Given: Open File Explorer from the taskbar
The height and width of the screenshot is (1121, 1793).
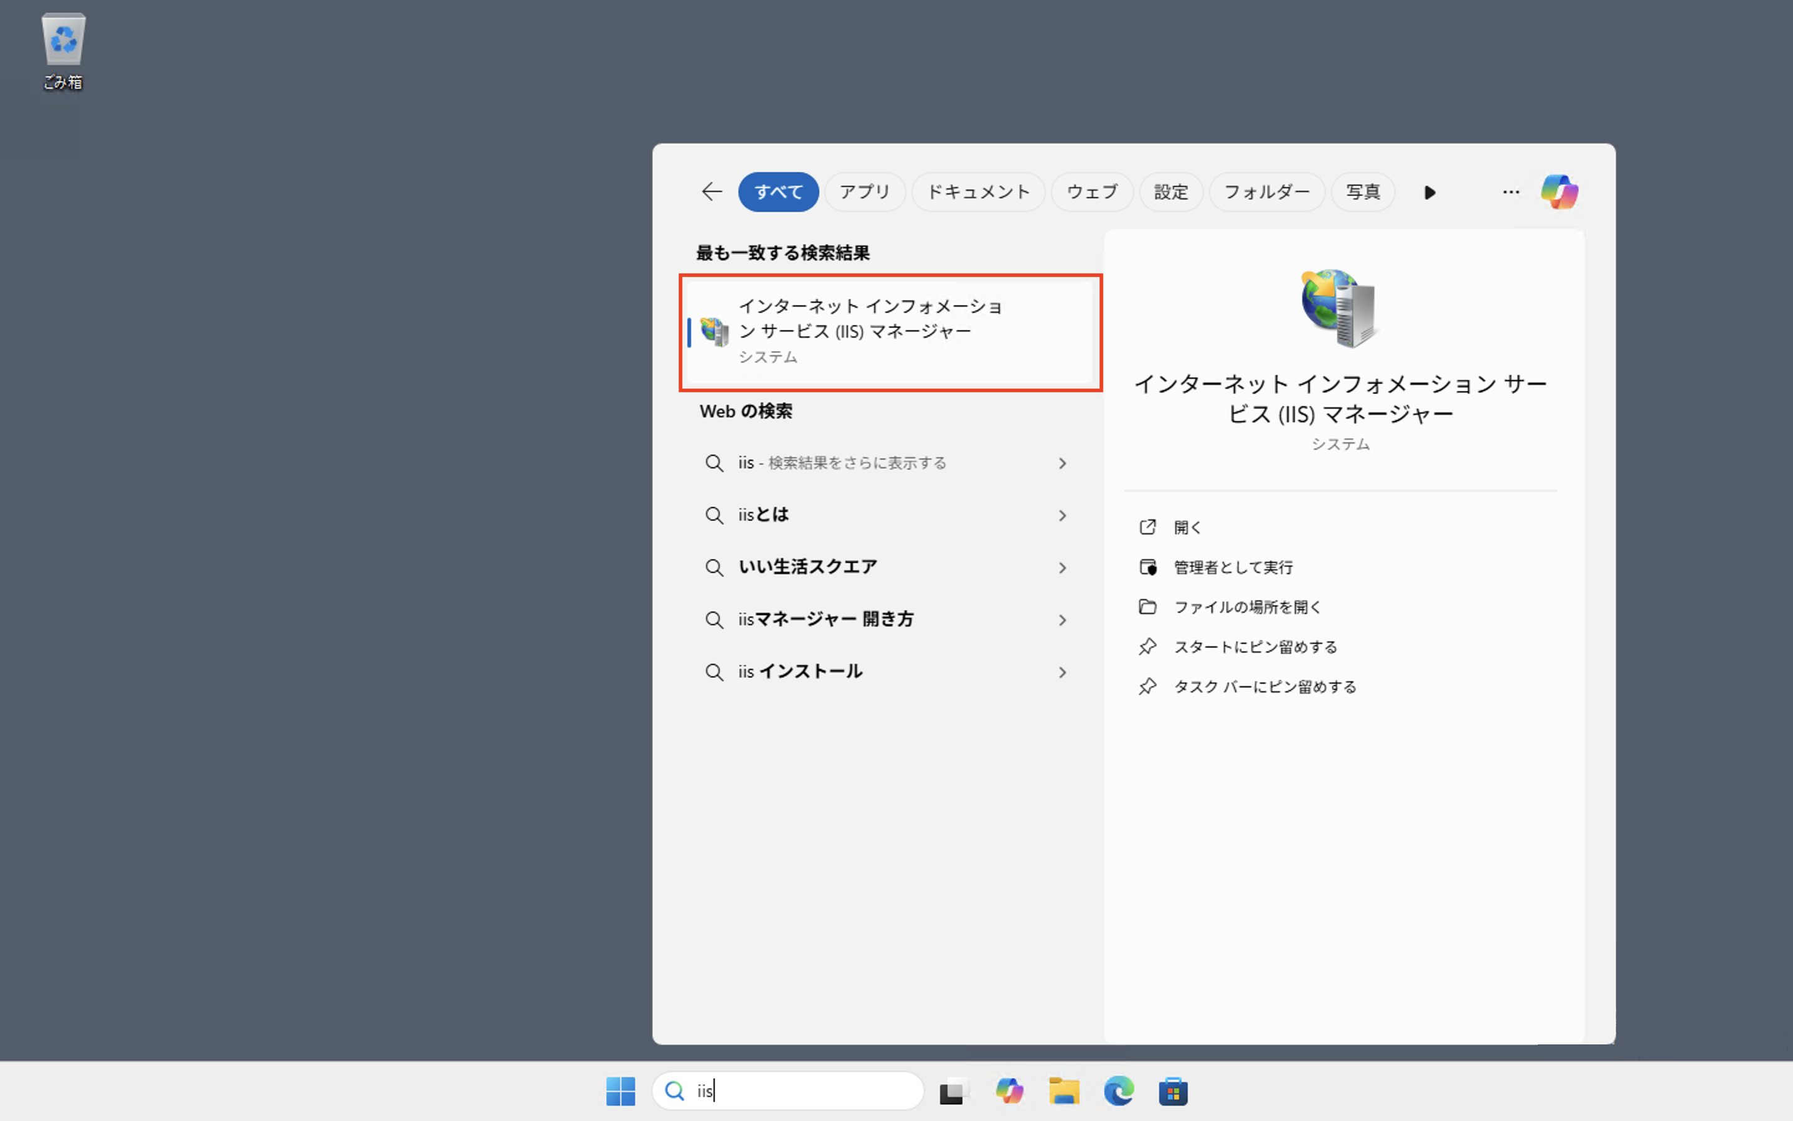Looking at the screenshot, I should pos(1064,1091).
